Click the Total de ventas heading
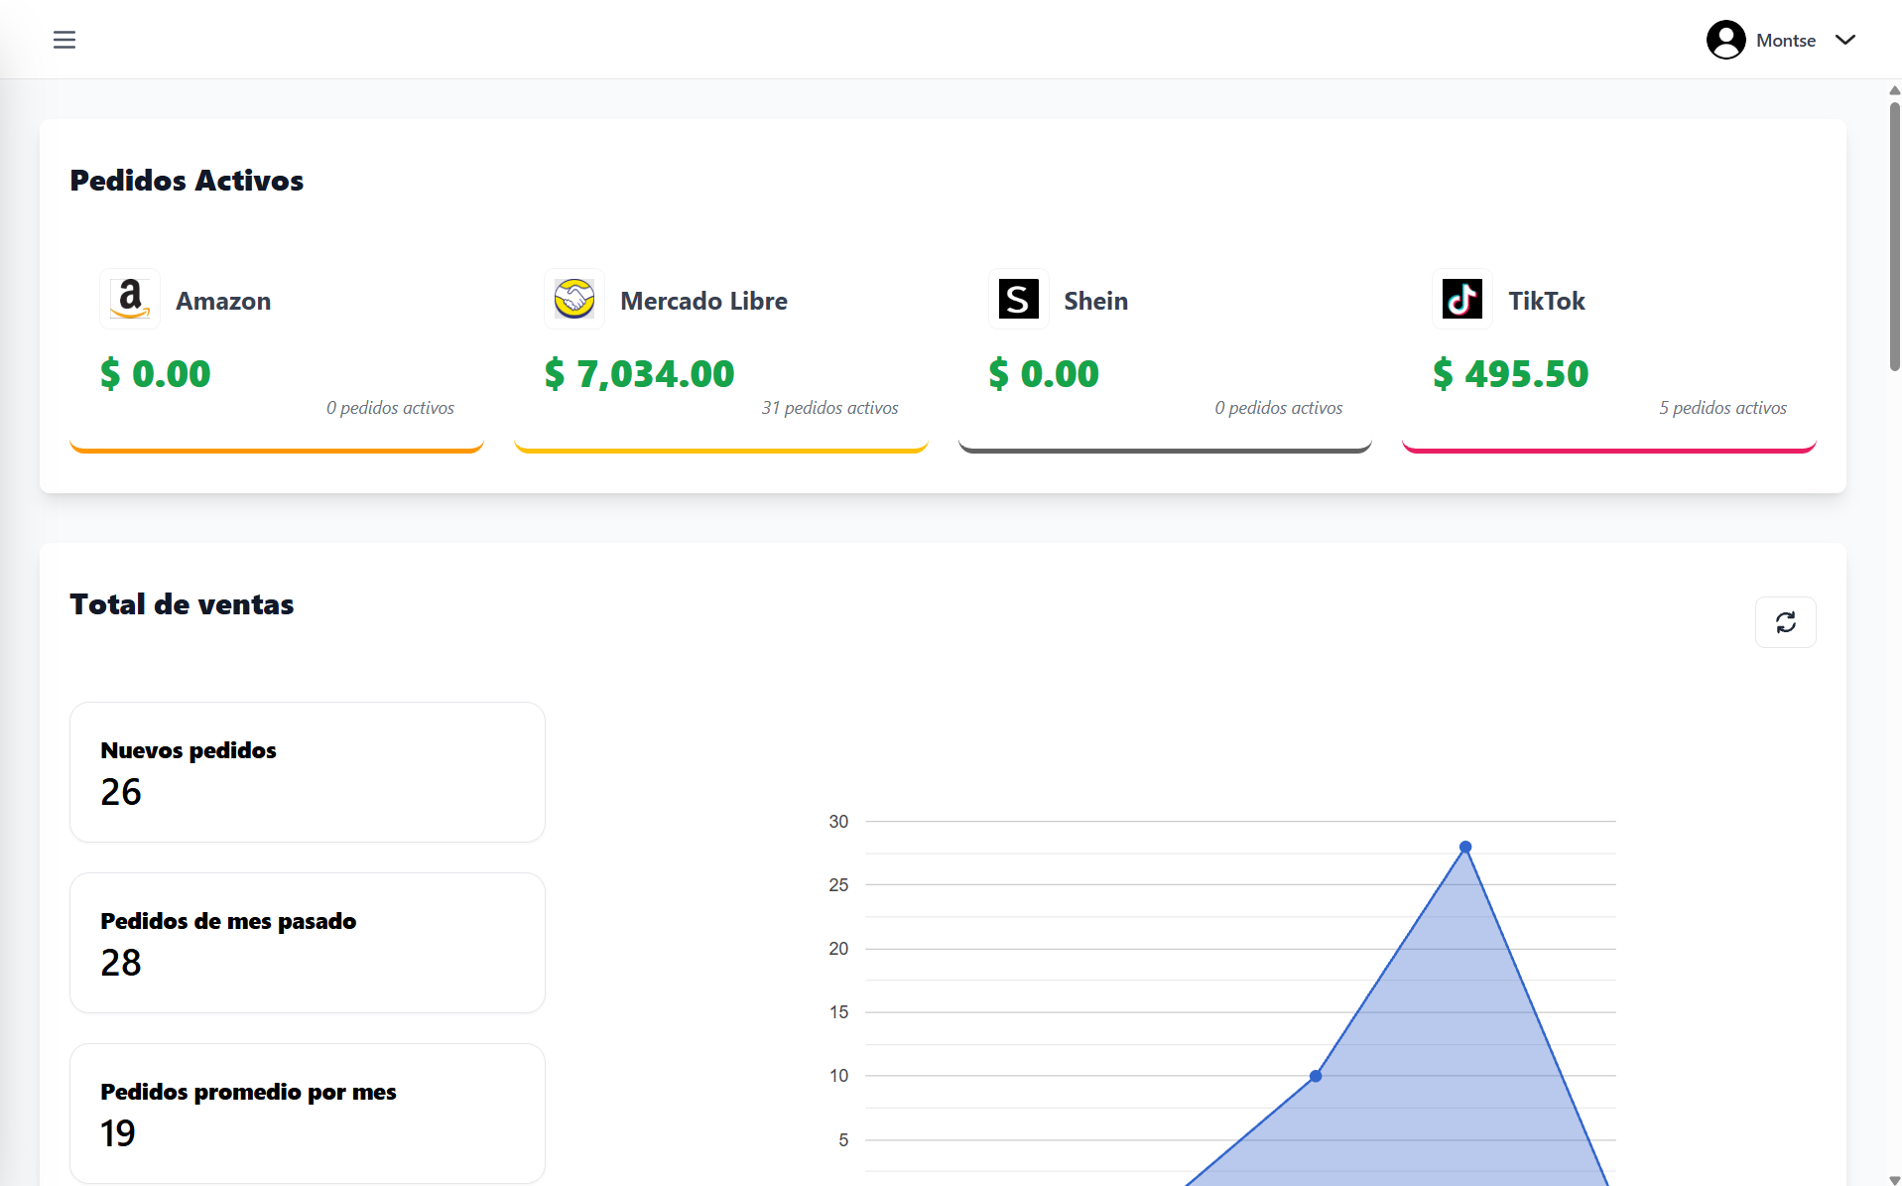This screenshot has height=1186, width=1902. (x=182, y=604)
